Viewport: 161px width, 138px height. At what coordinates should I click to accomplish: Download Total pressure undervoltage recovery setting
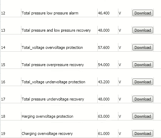pos(143,99)
